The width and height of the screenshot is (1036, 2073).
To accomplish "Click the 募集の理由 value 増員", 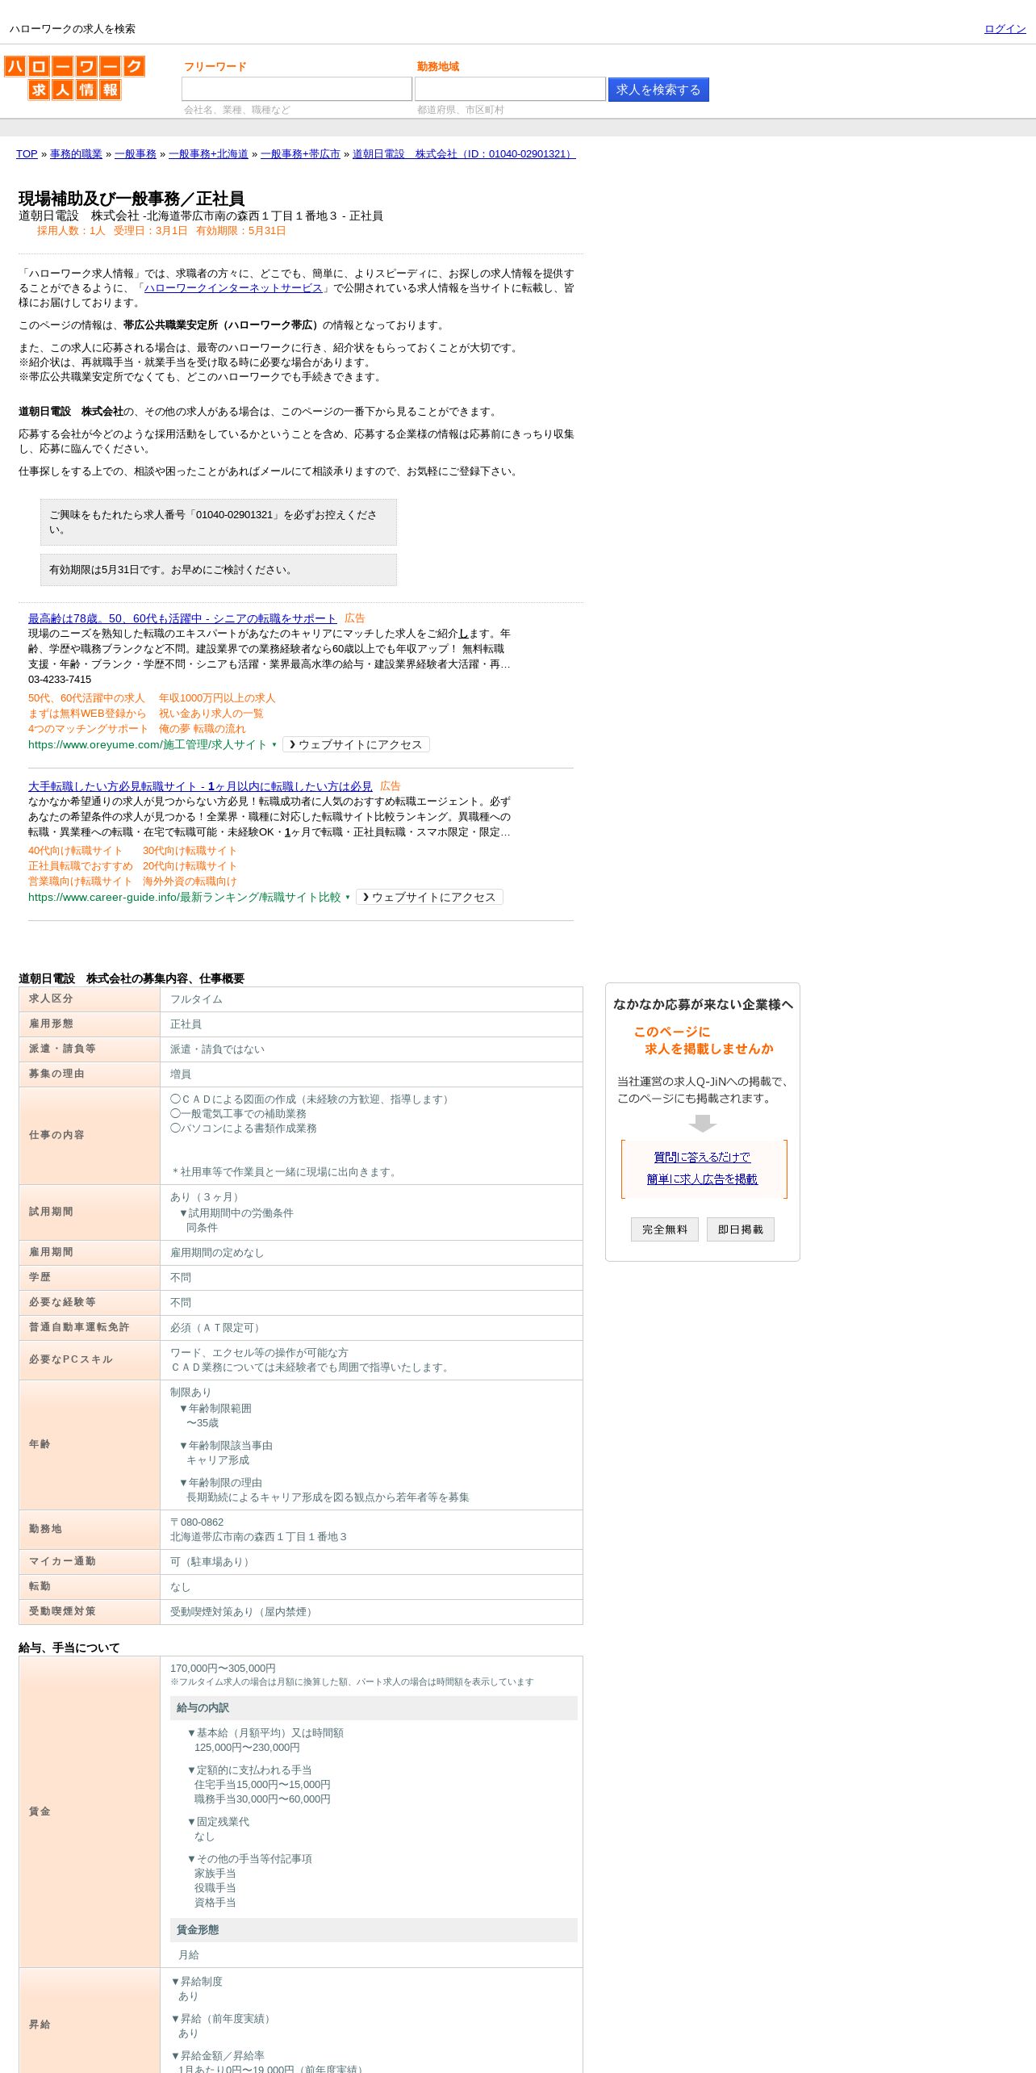I will click(181, 1074).
